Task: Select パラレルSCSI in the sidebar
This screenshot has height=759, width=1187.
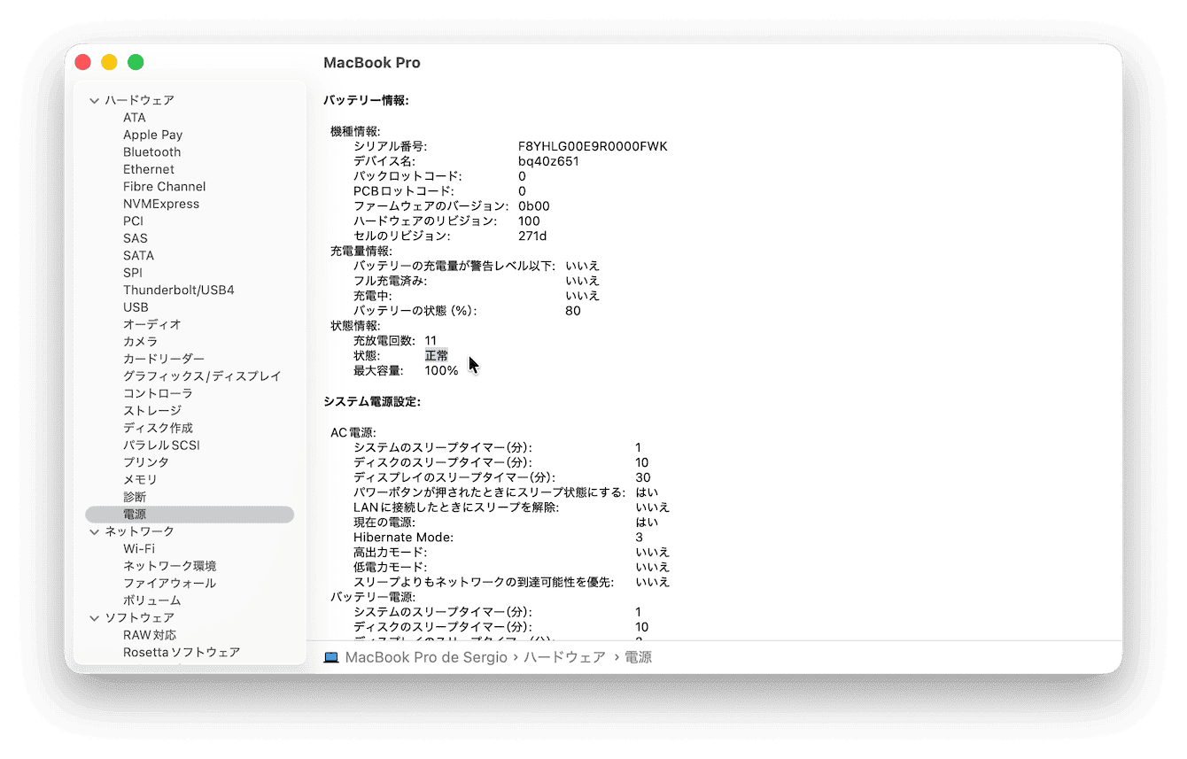Action: click(161, 445)
